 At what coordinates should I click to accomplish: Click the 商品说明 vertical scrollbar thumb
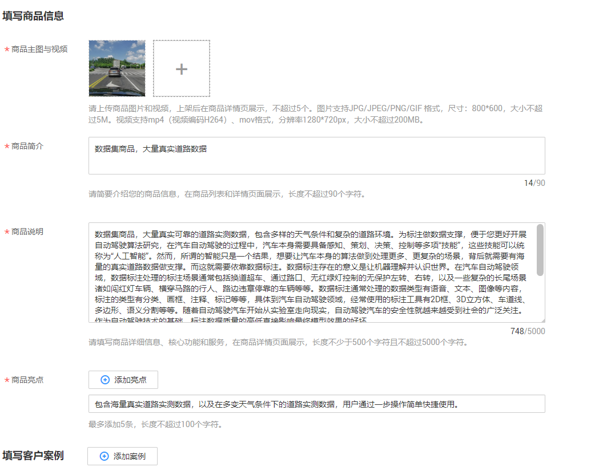click(540, 250)
